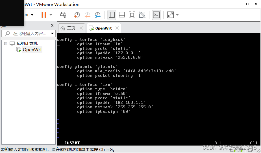Click the "option packet_steering '1'" line
The width and height of the screenshot is (261, 153).
[x=110, y=75]
